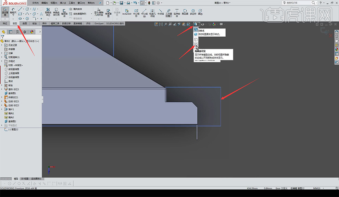The height and width of the screenshot is (197, 339).
Task: Select the Smart Dimension (智能尺寸) tool
Action: [13, 12]
